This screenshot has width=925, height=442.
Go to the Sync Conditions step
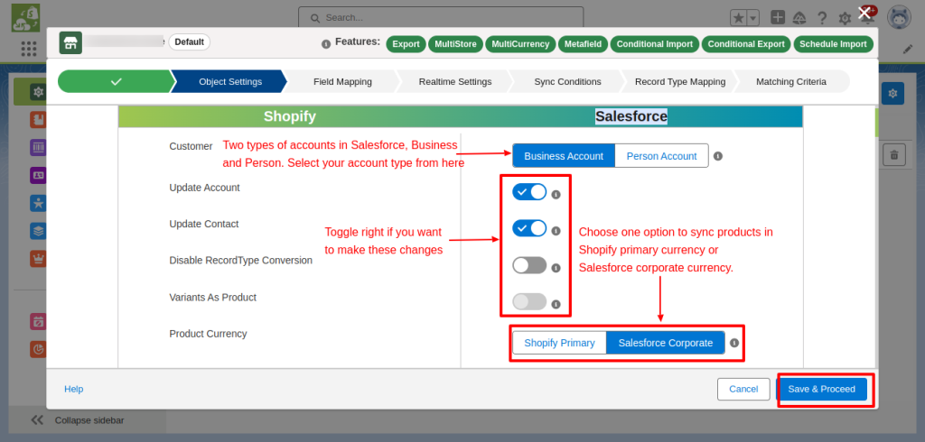567,82
